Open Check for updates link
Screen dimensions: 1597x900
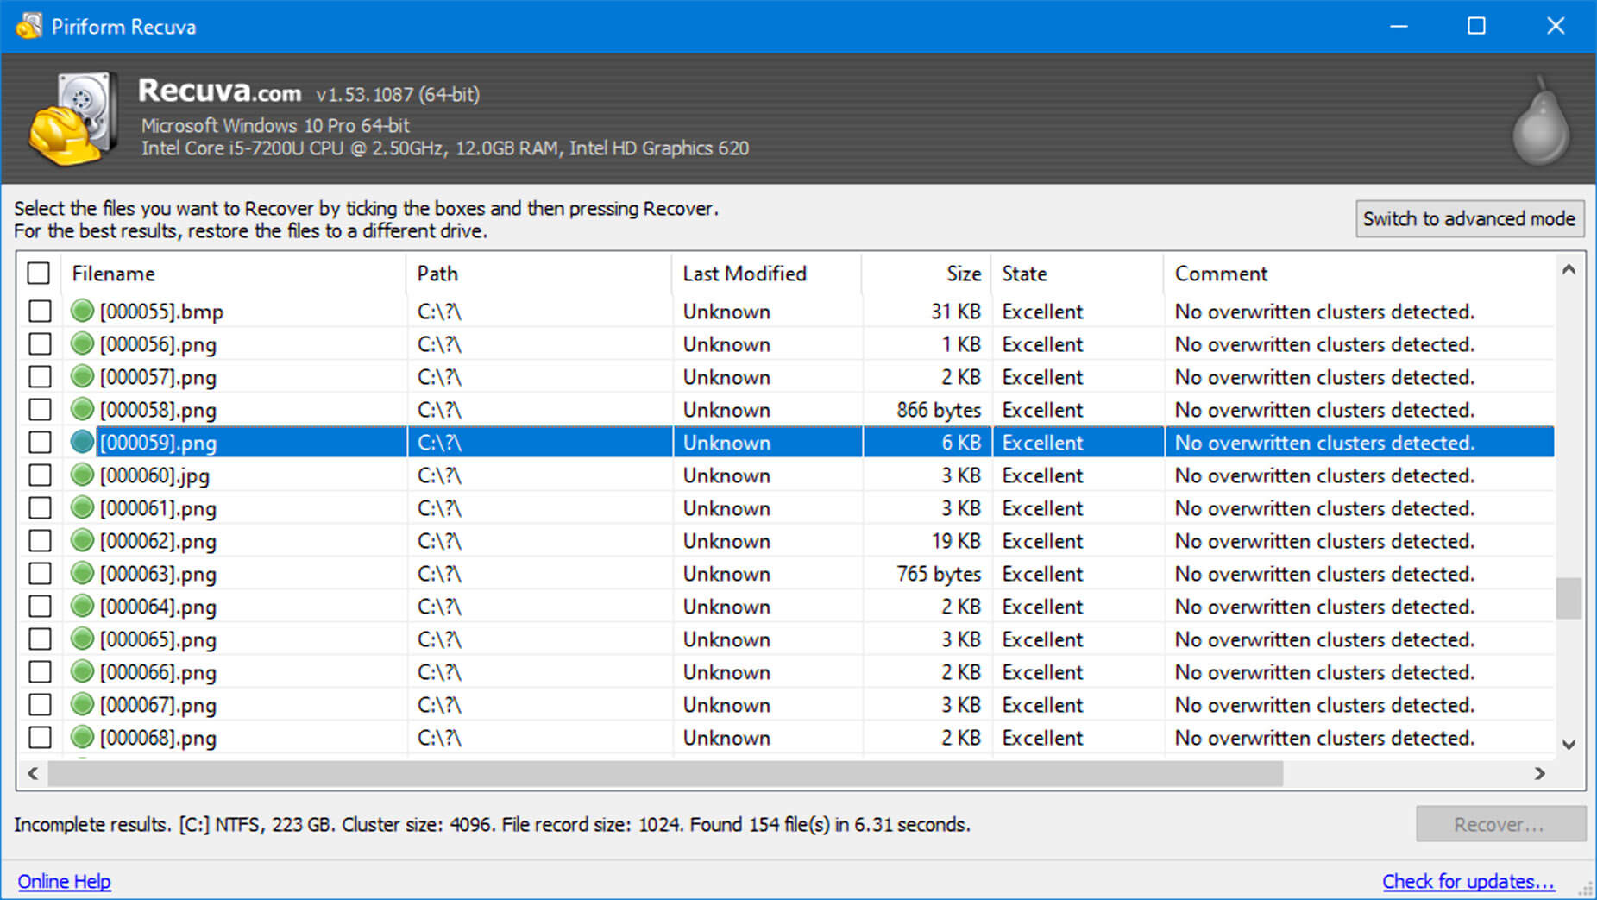[1468, 881]
